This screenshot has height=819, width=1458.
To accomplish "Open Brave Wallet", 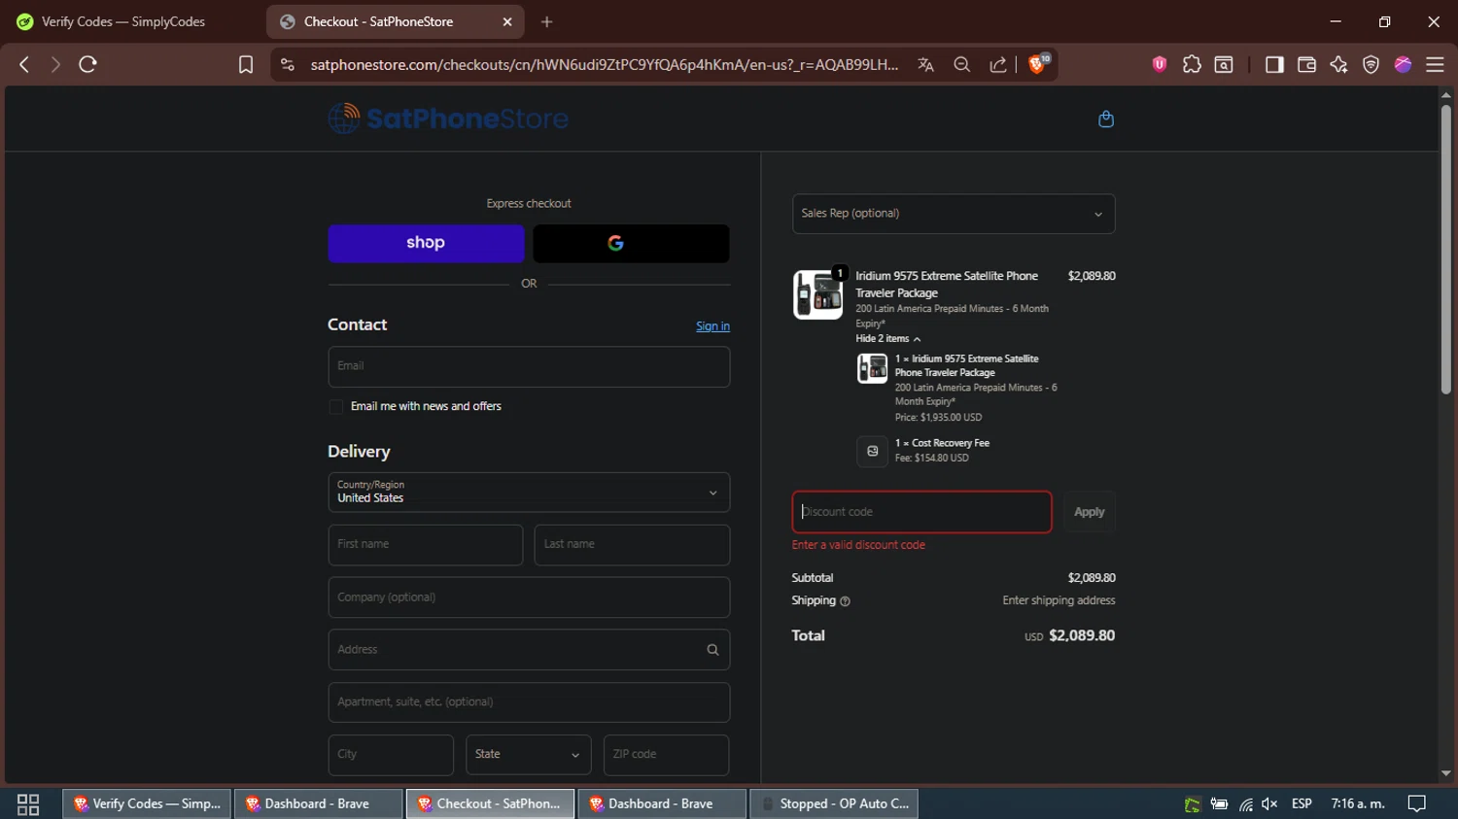I will pos(1306,64).
